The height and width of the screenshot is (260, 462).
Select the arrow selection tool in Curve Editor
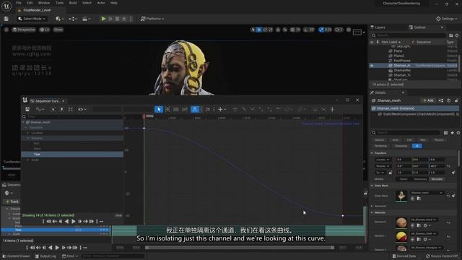tap(159, 109)
